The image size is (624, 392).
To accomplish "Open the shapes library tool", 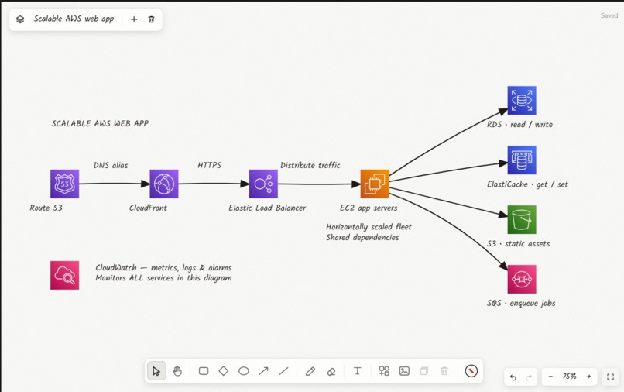I will coord(384,371).
